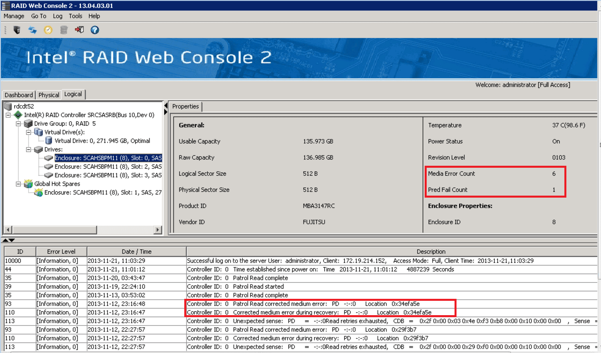Click the storage drives toolbar icon
This screenshot has width=601, height=353.
tap(64, 29)
